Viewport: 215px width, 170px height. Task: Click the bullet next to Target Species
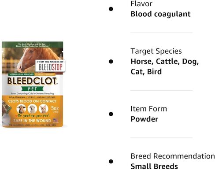coord(111,61)
